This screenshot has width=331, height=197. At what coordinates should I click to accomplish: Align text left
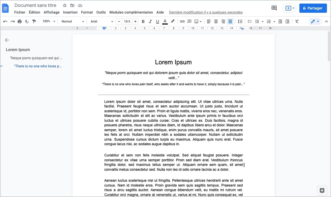[x=209, y=21]
